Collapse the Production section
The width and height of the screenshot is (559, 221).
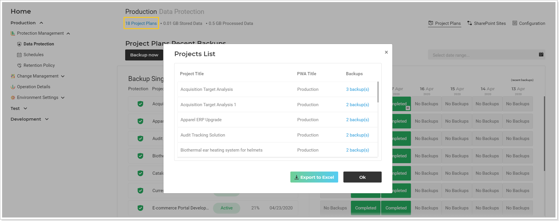(41, 23)
